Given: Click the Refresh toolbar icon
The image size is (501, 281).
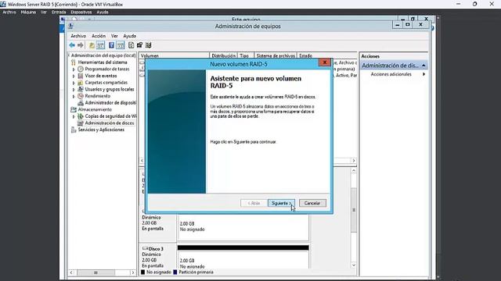Looking at the screenshot, I should (131, 45).
